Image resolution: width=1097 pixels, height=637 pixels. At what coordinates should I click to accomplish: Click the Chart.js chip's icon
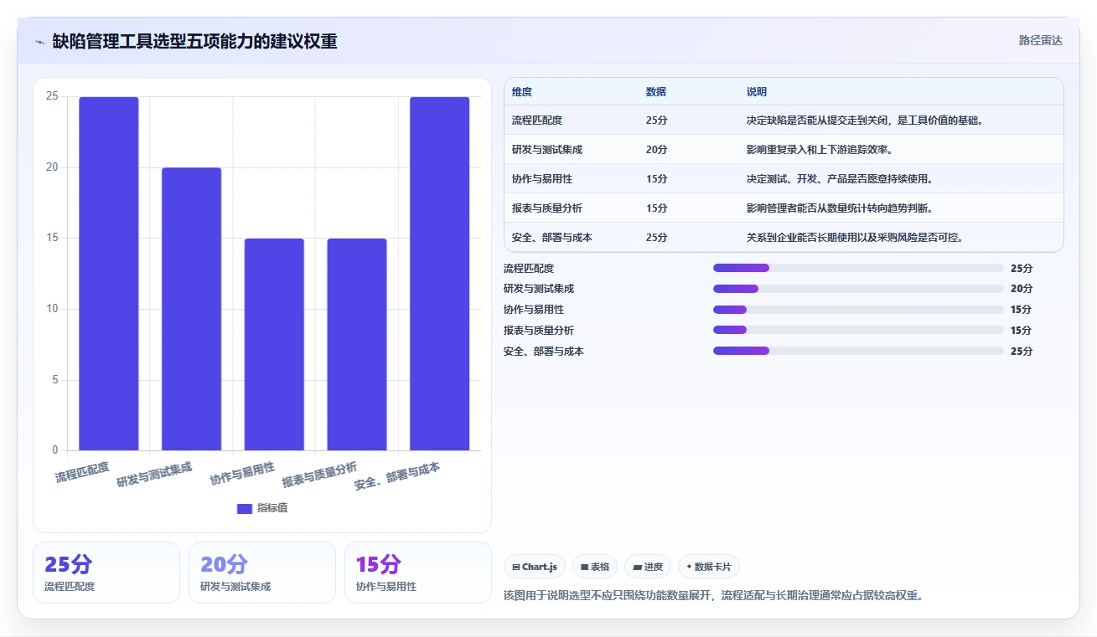(516, 567)
